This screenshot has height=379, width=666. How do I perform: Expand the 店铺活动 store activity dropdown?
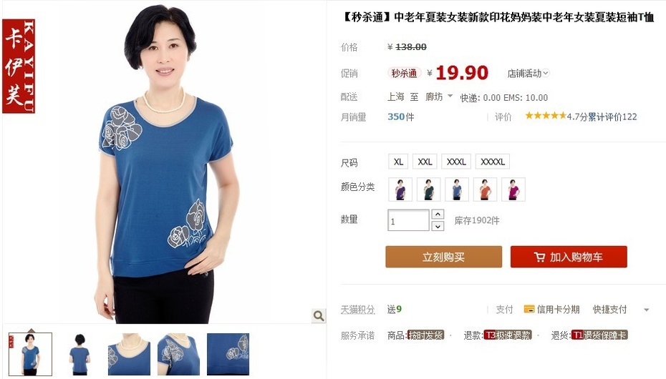(x=529, y=74)
